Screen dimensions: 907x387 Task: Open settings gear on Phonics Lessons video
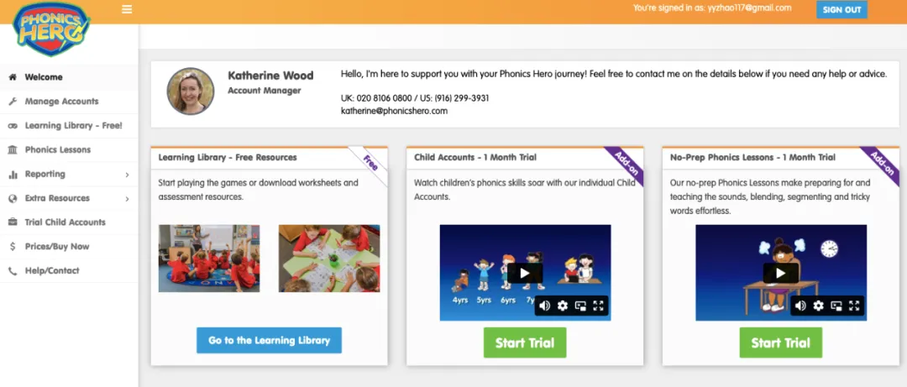[x=819, y=306]
